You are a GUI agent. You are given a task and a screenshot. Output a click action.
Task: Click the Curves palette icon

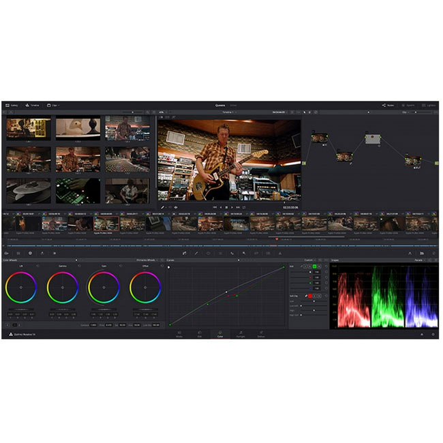[x=183, y=253]
